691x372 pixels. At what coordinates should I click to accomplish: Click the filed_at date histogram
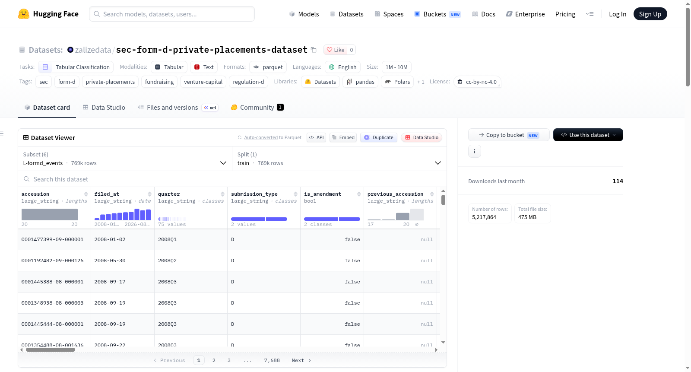(123, 214)
